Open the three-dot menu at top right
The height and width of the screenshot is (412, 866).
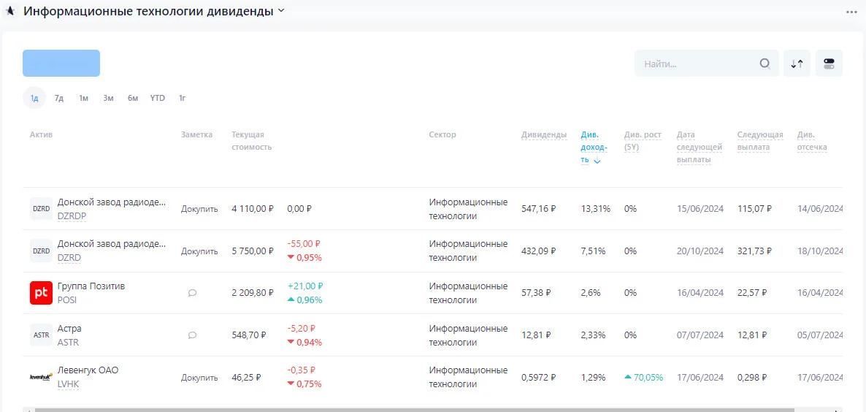coord(851,12)
